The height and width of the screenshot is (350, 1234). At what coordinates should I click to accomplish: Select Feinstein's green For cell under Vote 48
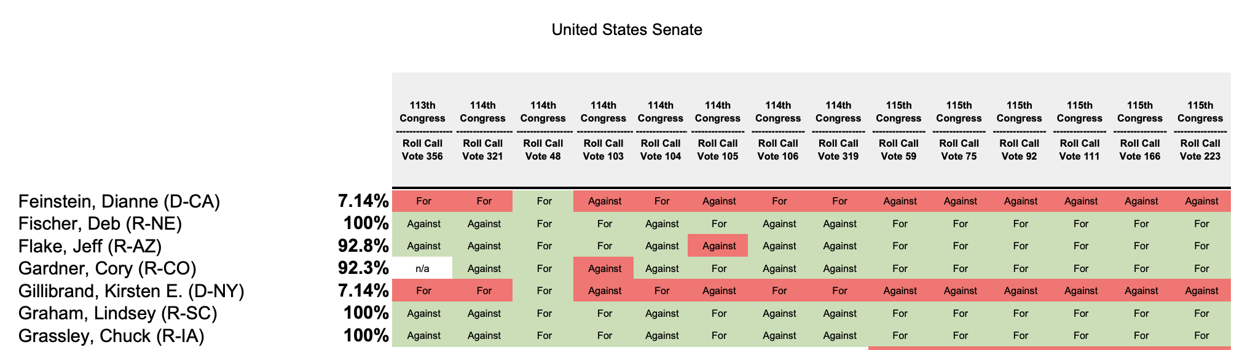coord(544,201)
